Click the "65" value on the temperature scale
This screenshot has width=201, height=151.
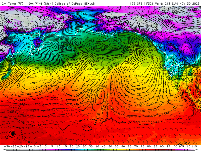coord(130,146)
